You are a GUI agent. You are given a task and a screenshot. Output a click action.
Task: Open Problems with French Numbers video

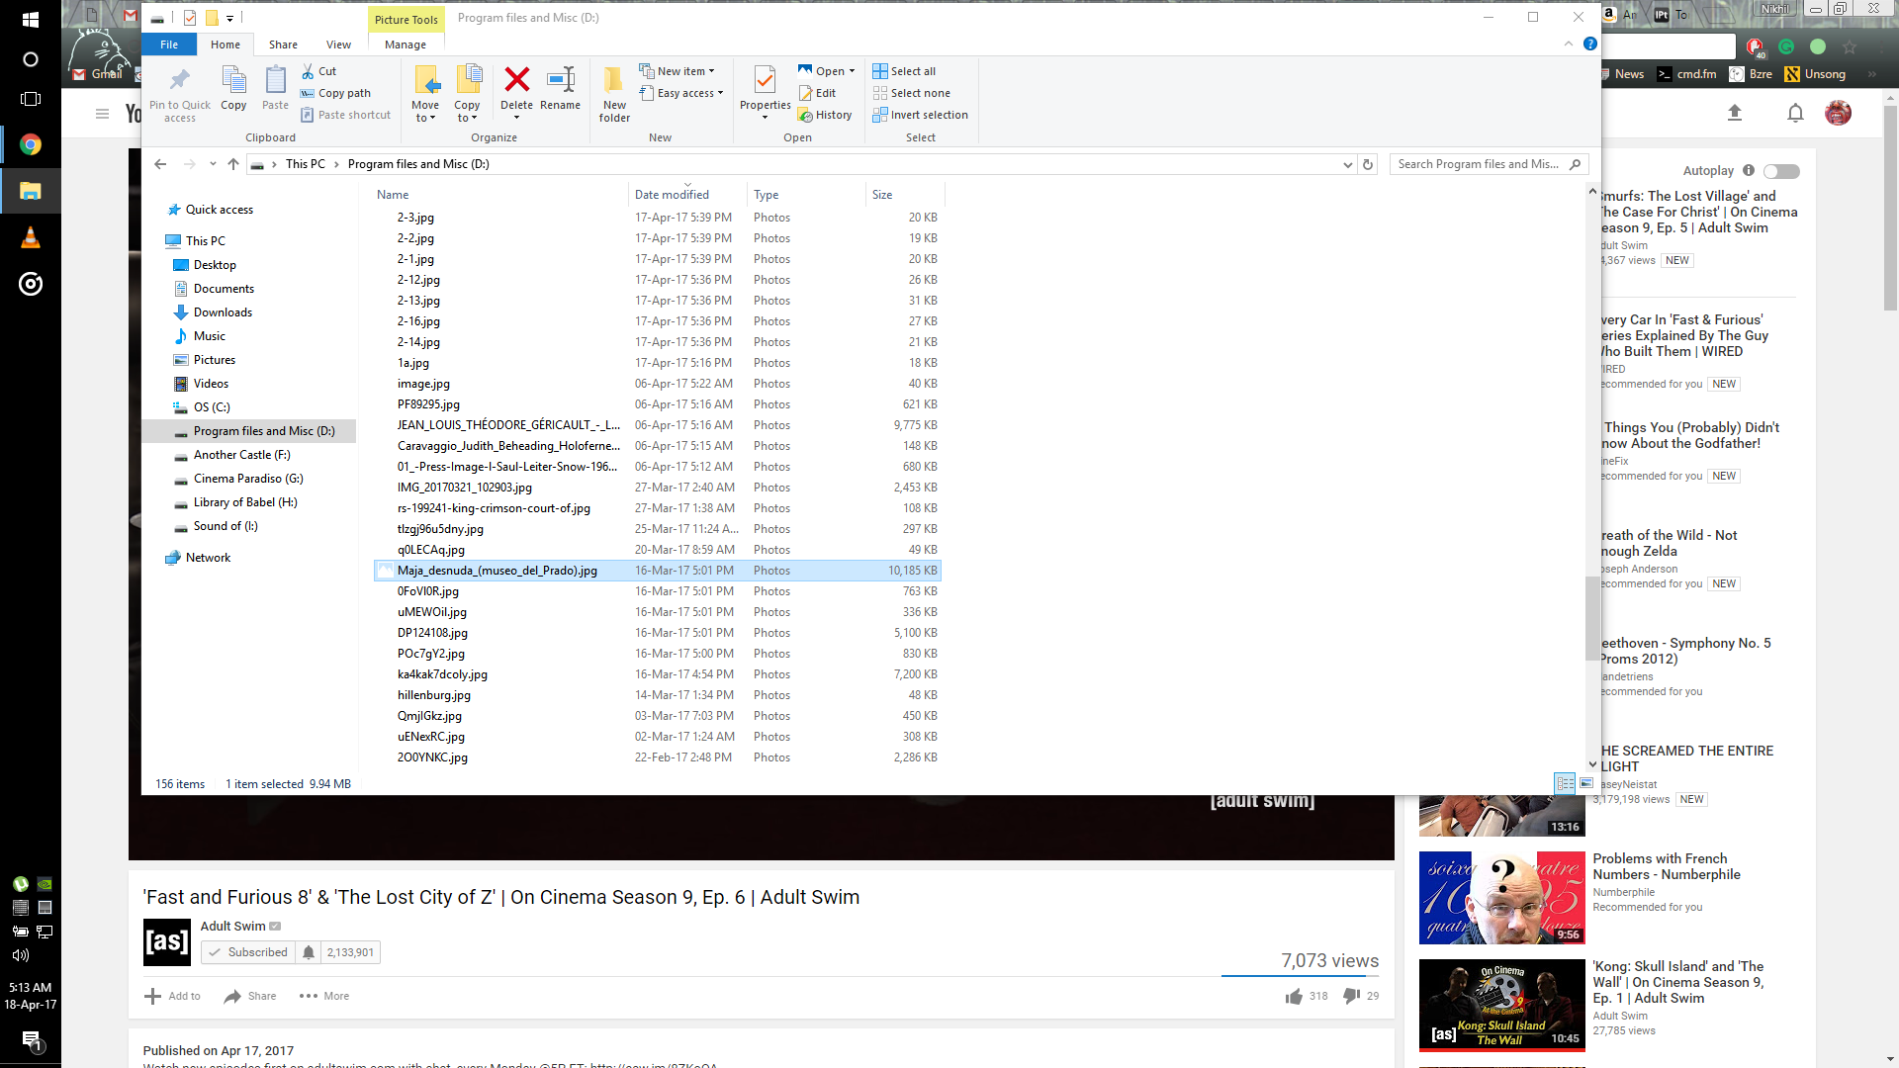click(1667, 866)
